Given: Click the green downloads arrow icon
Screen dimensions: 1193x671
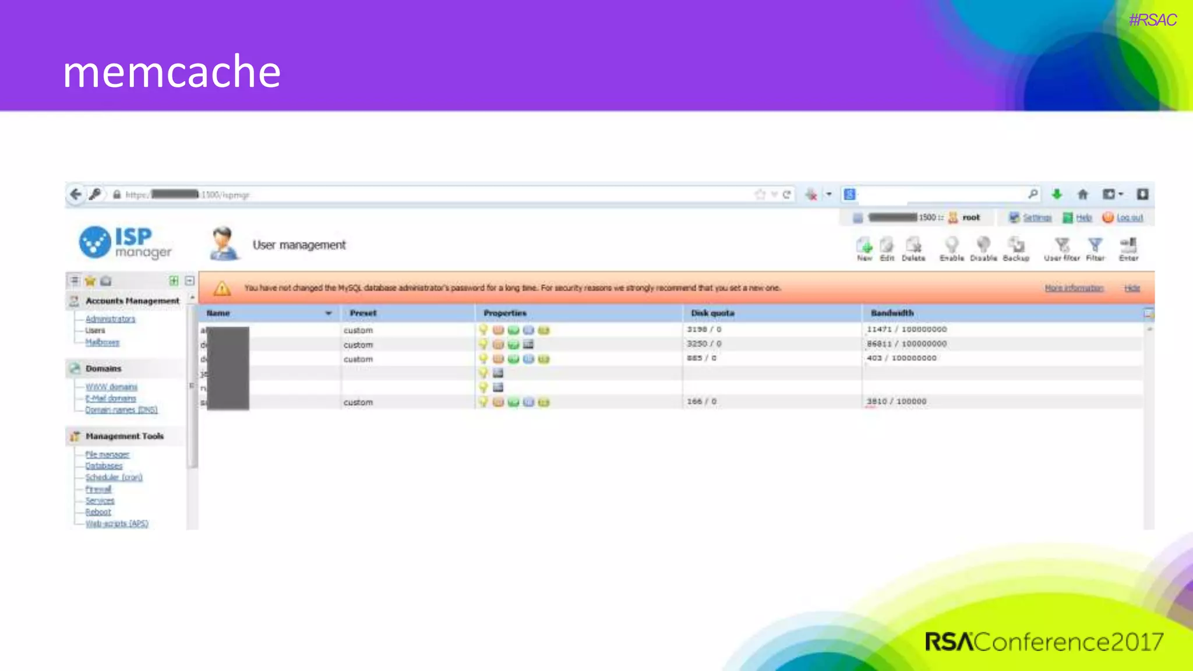Looking at the screenshot, I should [x=1057, y=195].
